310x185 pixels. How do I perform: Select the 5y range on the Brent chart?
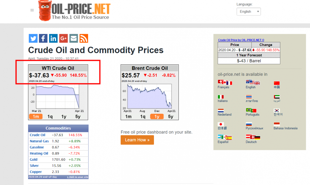tap(171, 117)
